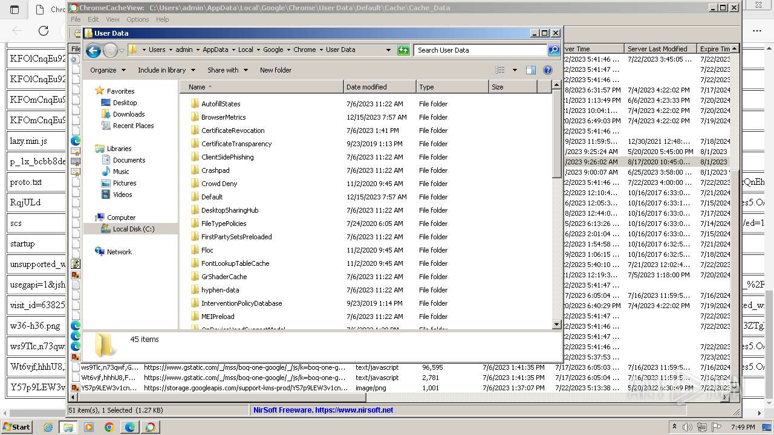Open Internet Explorer from the taskbar
Image resolution: width=774 pixels, height=435 pixels.
coord(48,427)
